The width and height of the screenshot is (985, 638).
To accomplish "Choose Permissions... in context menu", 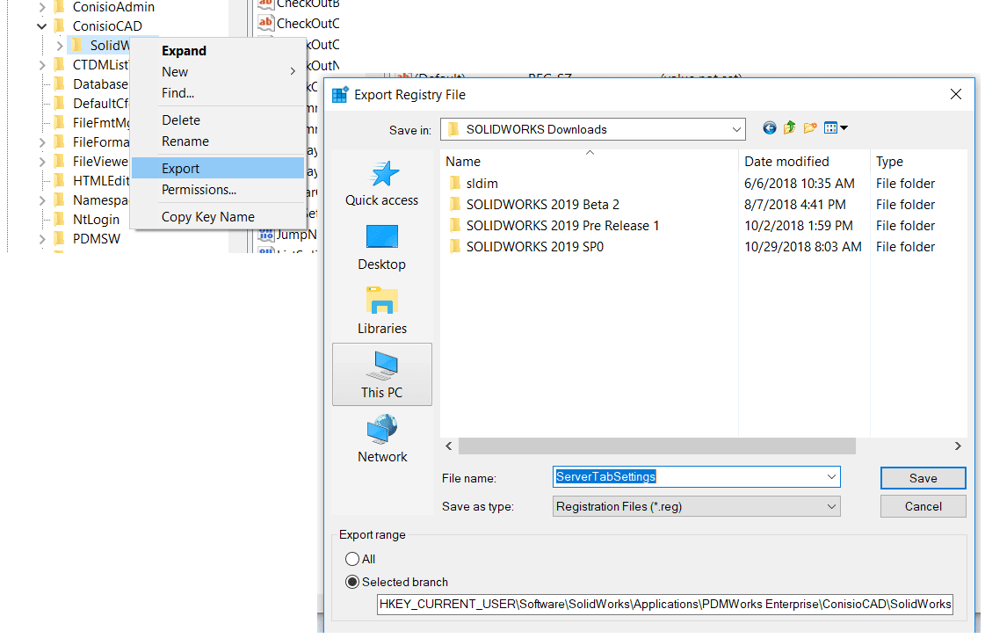I will click(x=217, y=190).
